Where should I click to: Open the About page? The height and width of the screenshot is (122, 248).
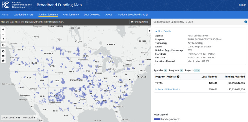tap(109, 15)
